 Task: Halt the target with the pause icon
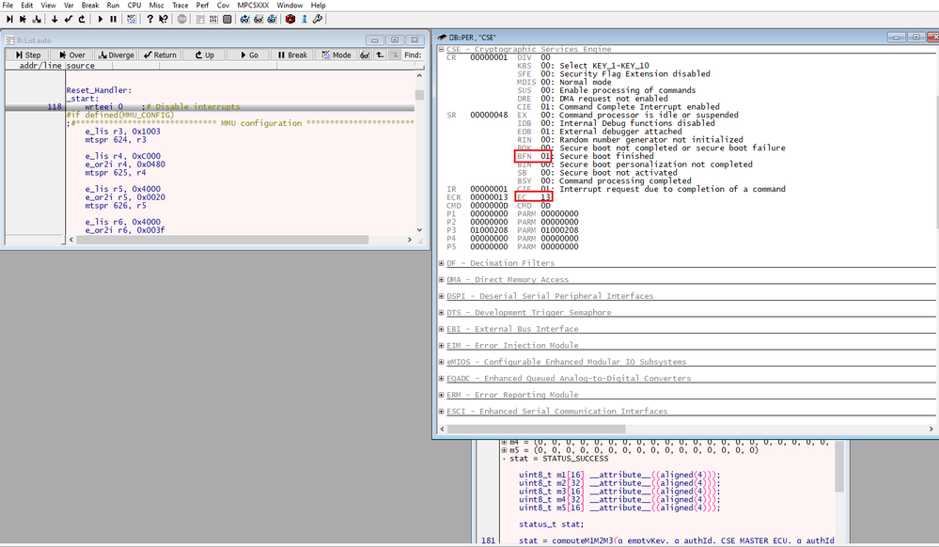tap(113, 19)
